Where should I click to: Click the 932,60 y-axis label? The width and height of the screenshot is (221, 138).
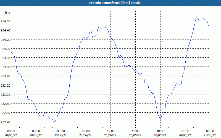[x=5, y=113]
